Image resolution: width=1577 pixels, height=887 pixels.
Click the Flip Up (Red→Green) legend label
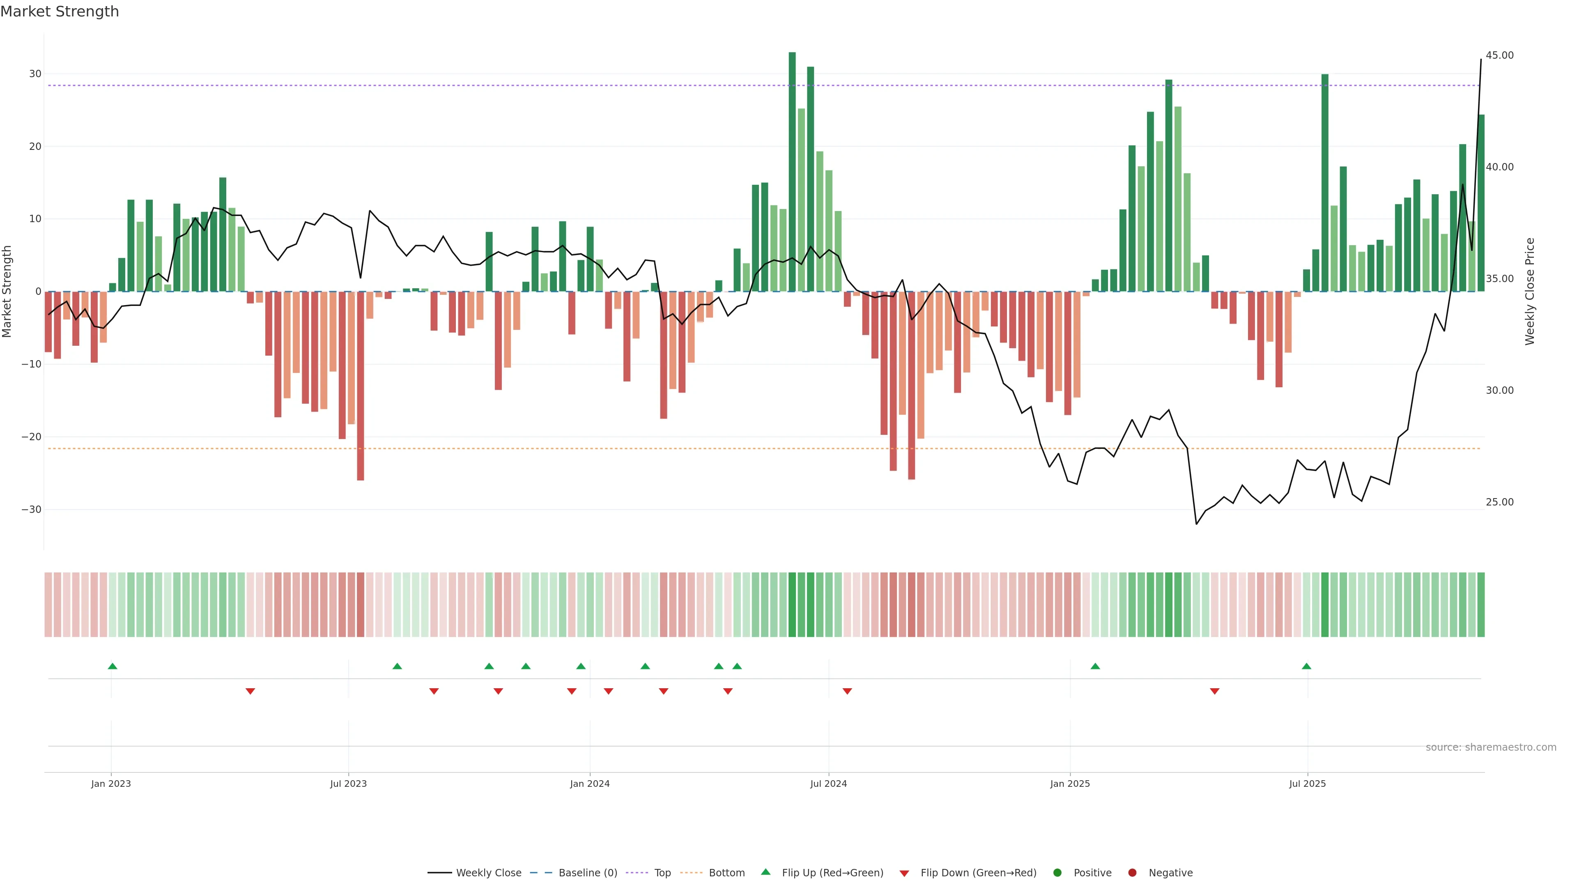pyautogui.click(x=832, y=872)
